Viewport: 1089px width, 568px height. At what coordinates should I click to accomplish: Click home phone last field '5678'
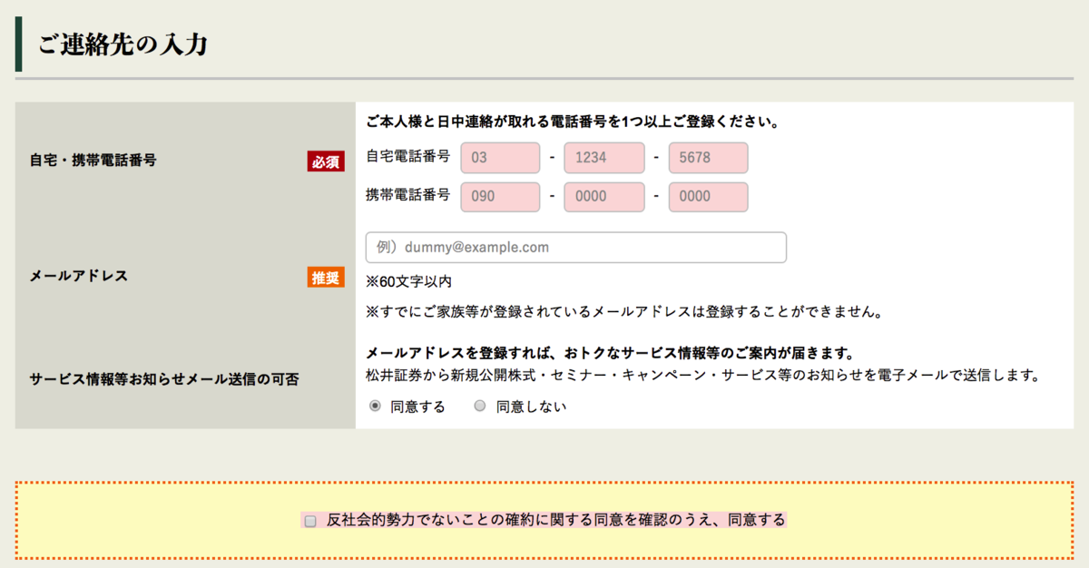pos(708,158)
